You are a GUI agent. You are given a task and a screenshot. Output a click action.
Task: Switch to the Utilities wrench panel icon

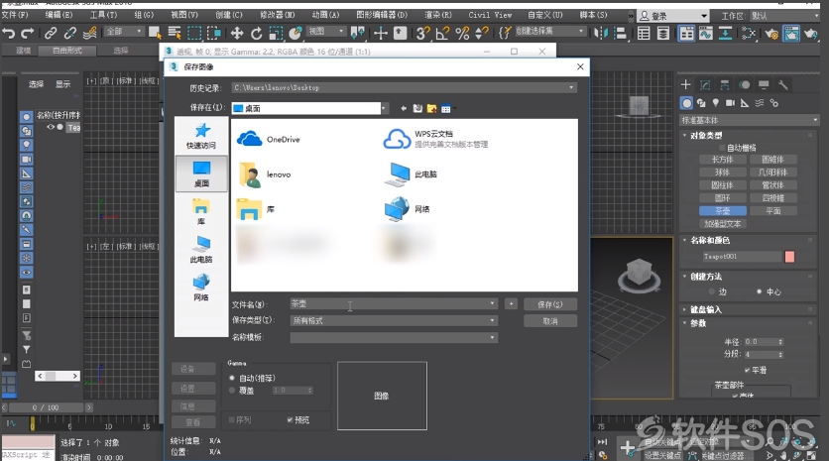point(783,85)
